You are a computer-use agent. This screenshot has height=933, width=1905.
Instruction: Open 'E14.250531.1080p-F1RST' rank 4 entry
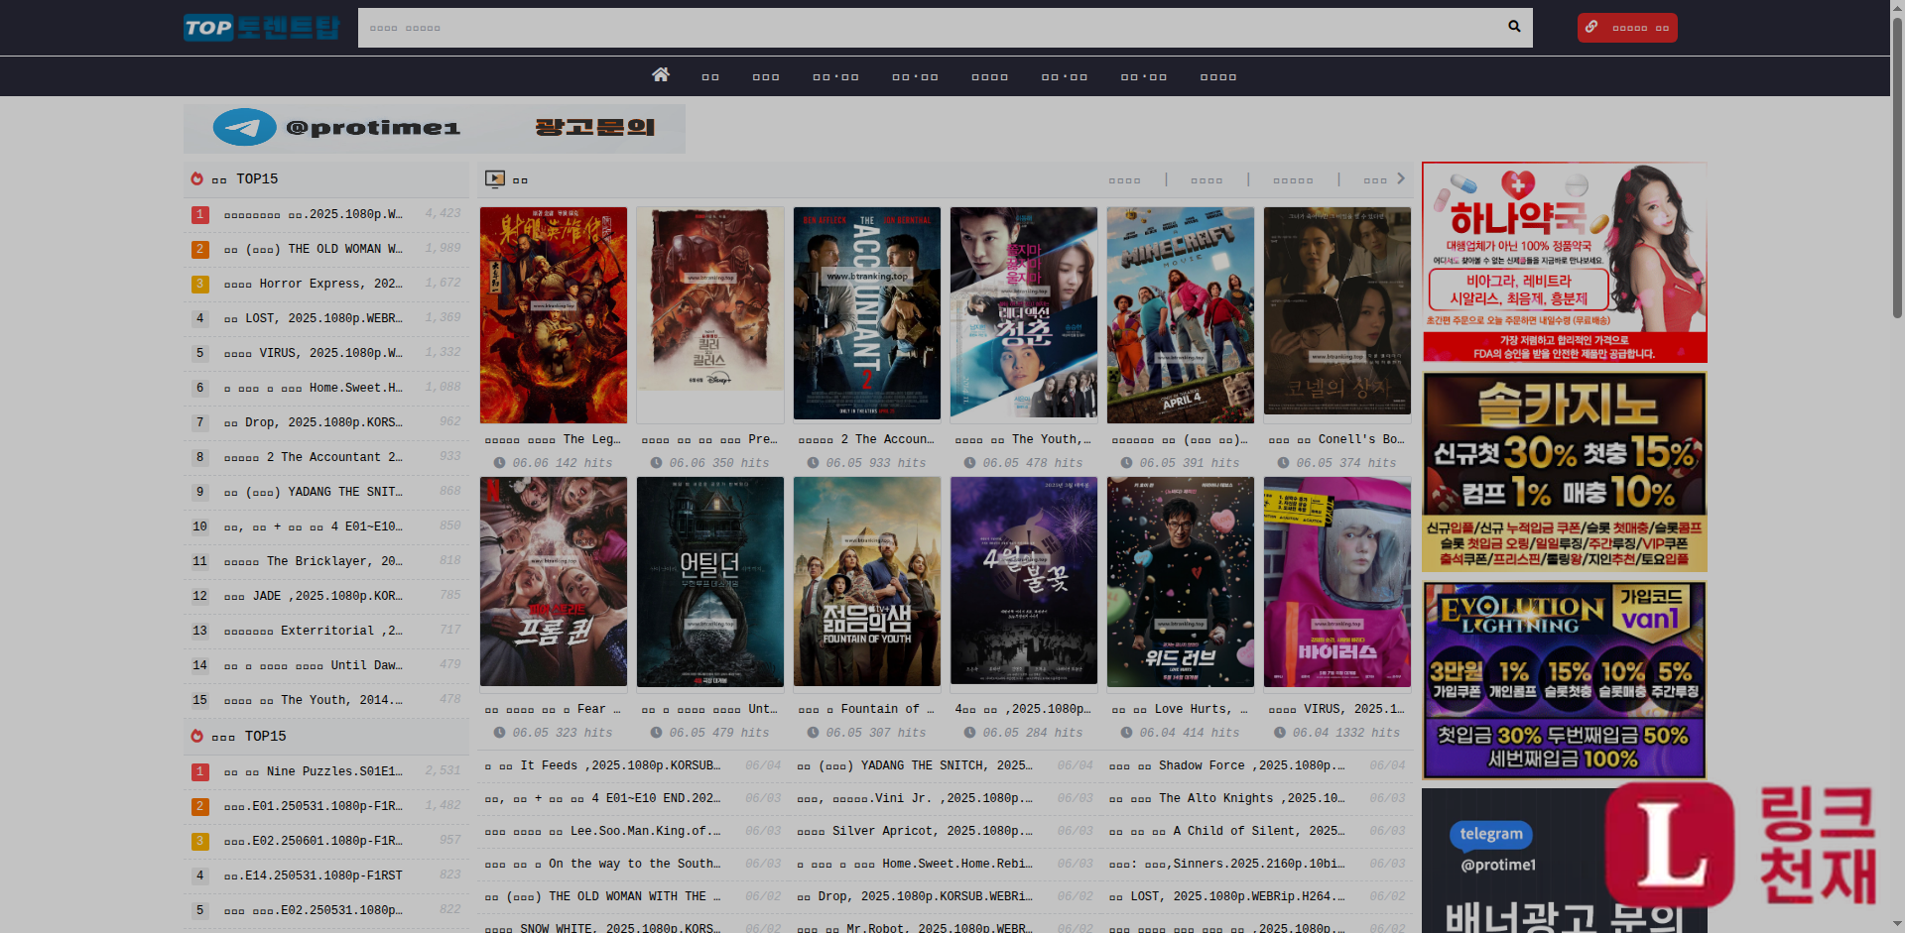[x=314, y=875]
